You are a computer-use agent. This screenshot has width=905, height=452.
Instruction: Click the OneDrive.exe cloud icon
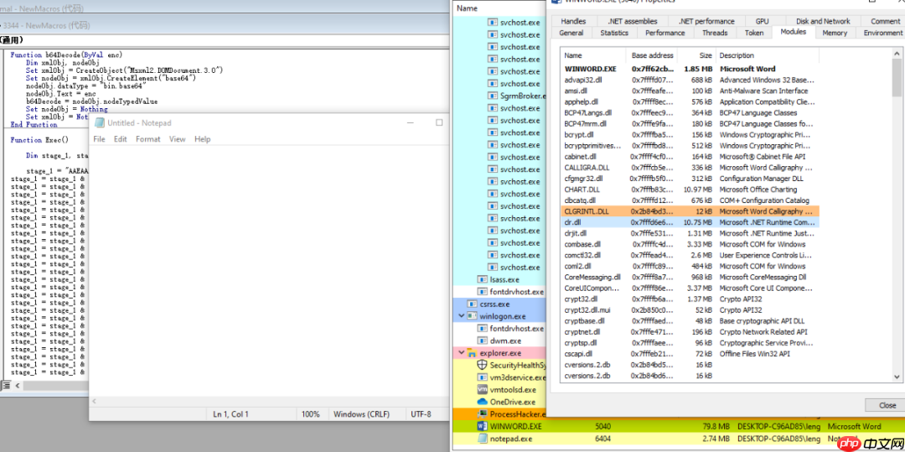tap(482, 403)
